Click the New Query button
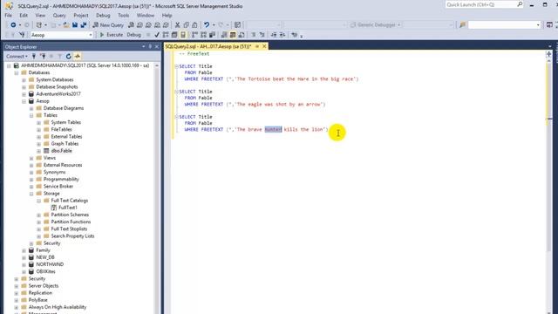Screen dimensions: 558x314 [x=108, y=25]
